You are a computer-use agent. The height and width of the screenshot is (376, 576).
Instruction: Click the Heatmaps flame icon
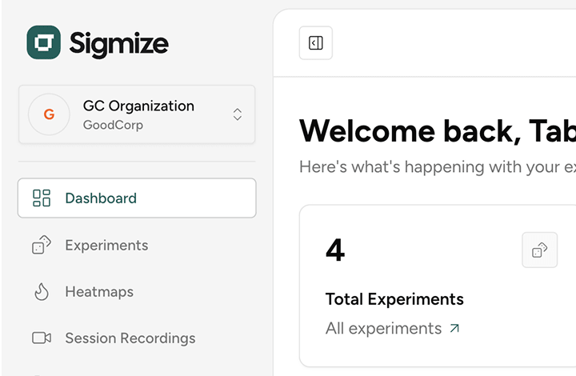[x=42, y=292]
